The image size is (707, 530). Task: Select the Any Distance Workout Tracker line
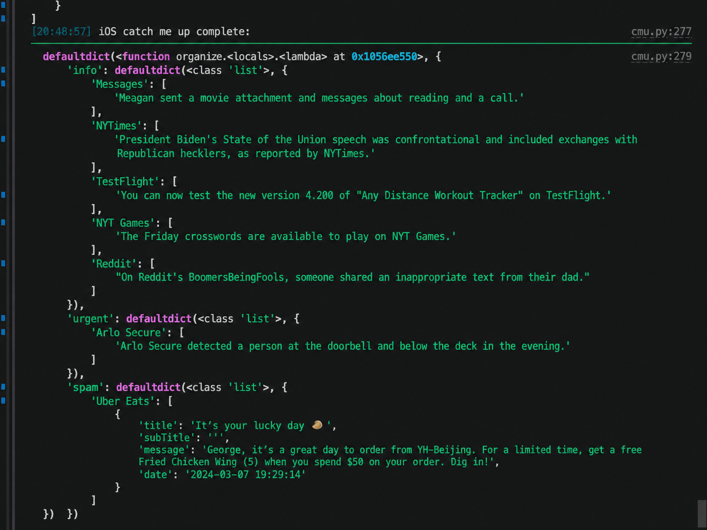click(363, 196)
